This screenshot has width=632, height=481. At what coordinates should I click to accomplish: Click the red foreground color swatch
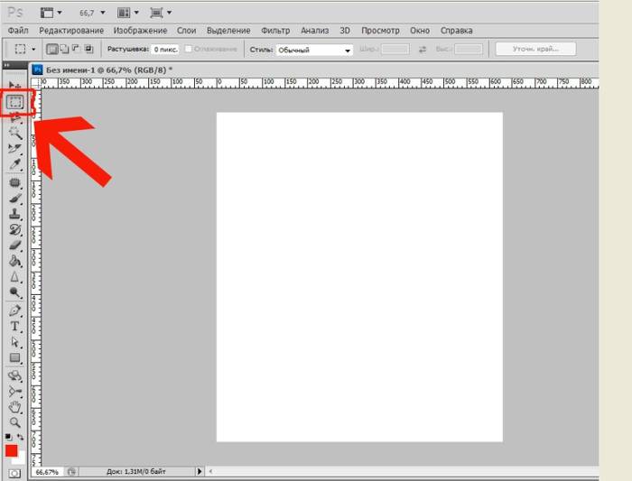tap(12, 450)
